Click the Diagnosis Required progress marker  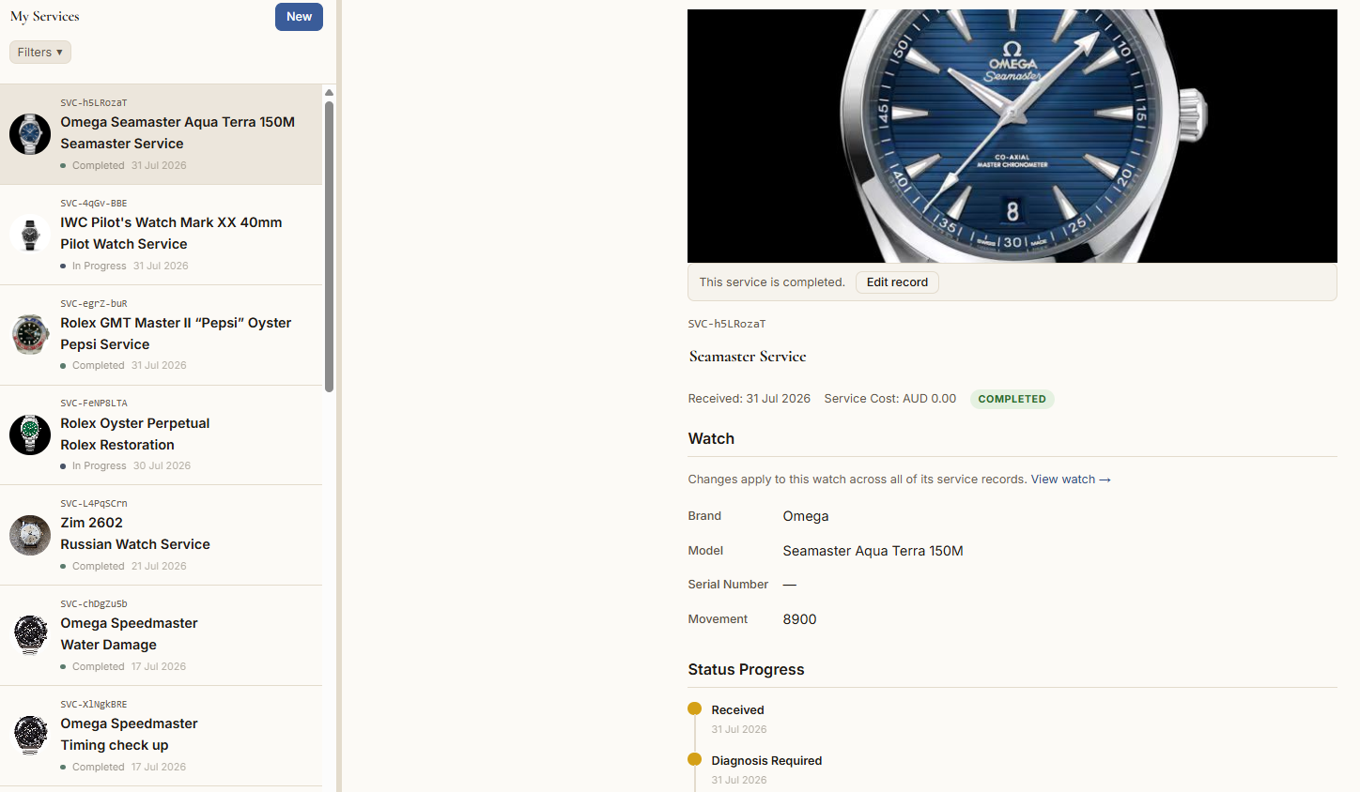pyautogui.click(x=695, y=759)
